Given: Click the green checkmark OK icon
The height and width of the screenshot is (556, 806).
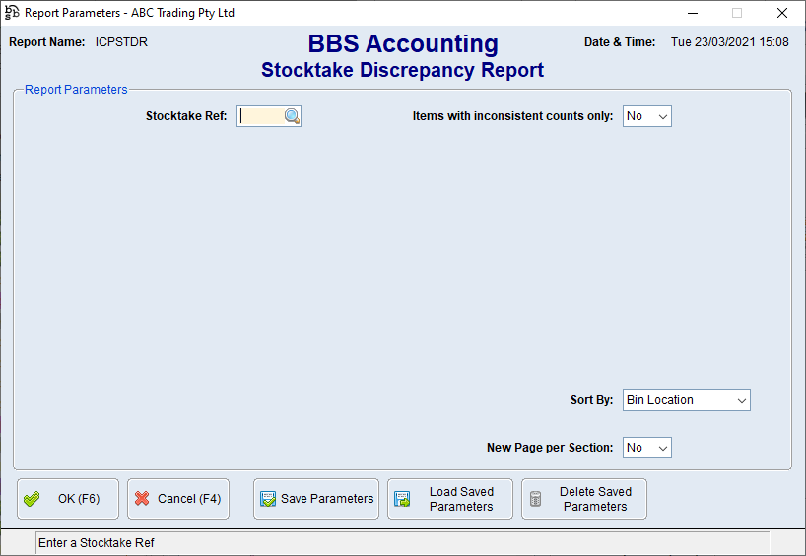Looking at the screenshot, I should (x=32, y=499).
